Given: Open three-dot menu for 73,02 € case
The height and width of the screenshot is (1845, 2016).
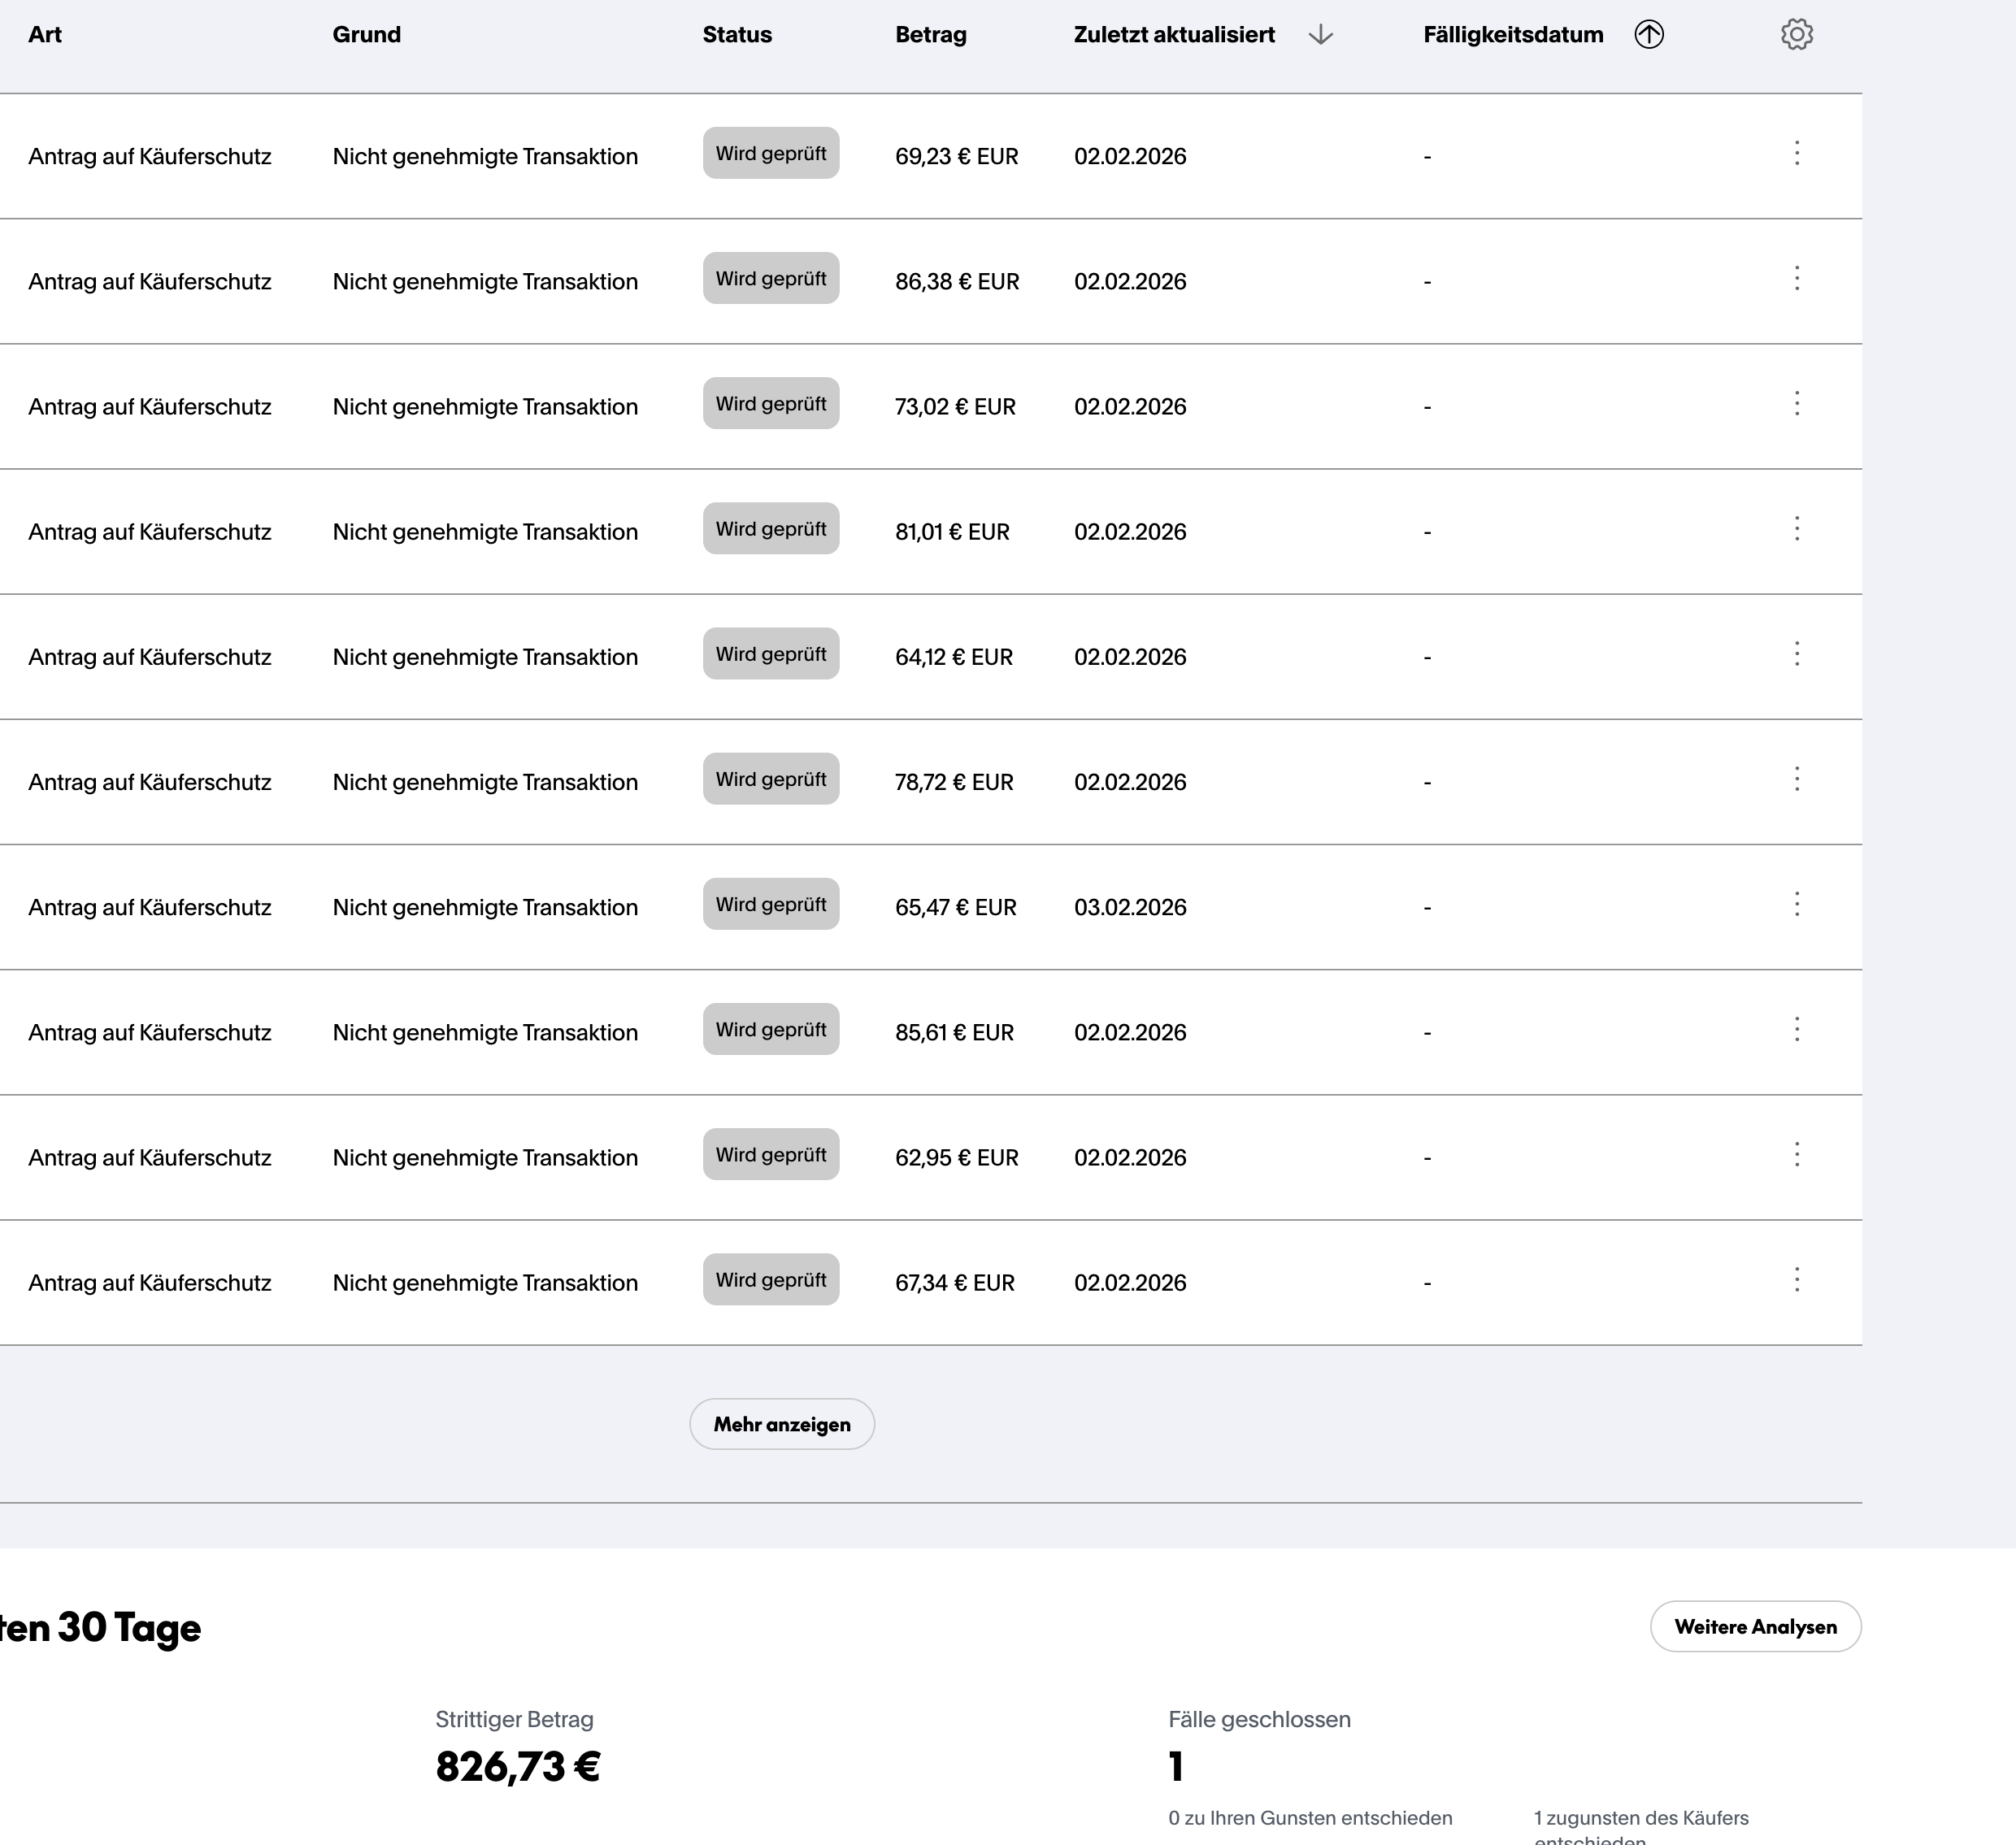Looking at the screenshot, I should pos(1796,403).
